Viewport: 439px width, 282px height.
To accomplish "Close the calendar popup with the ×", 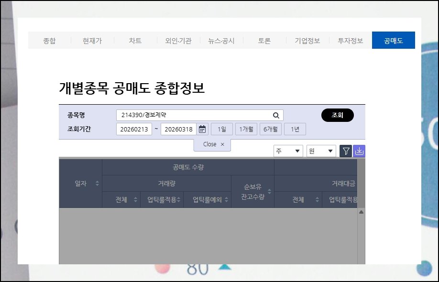I will (x=222, y=144).
